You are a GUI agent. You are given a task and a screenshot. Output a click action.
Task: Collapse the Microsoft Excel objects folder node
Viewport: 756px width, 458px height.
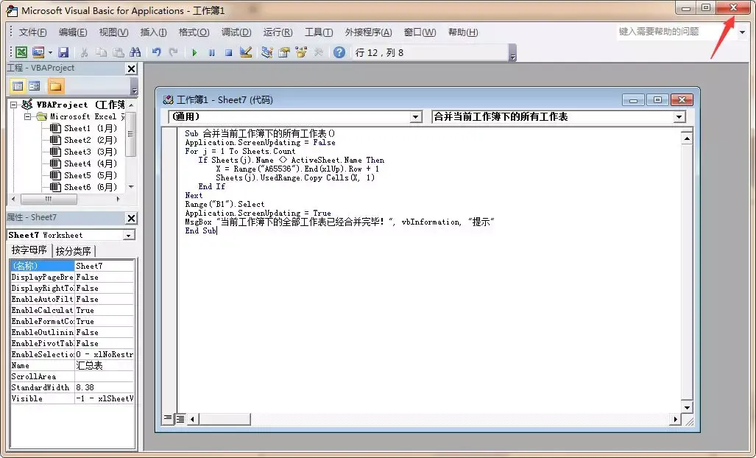(x=27, y=116)
